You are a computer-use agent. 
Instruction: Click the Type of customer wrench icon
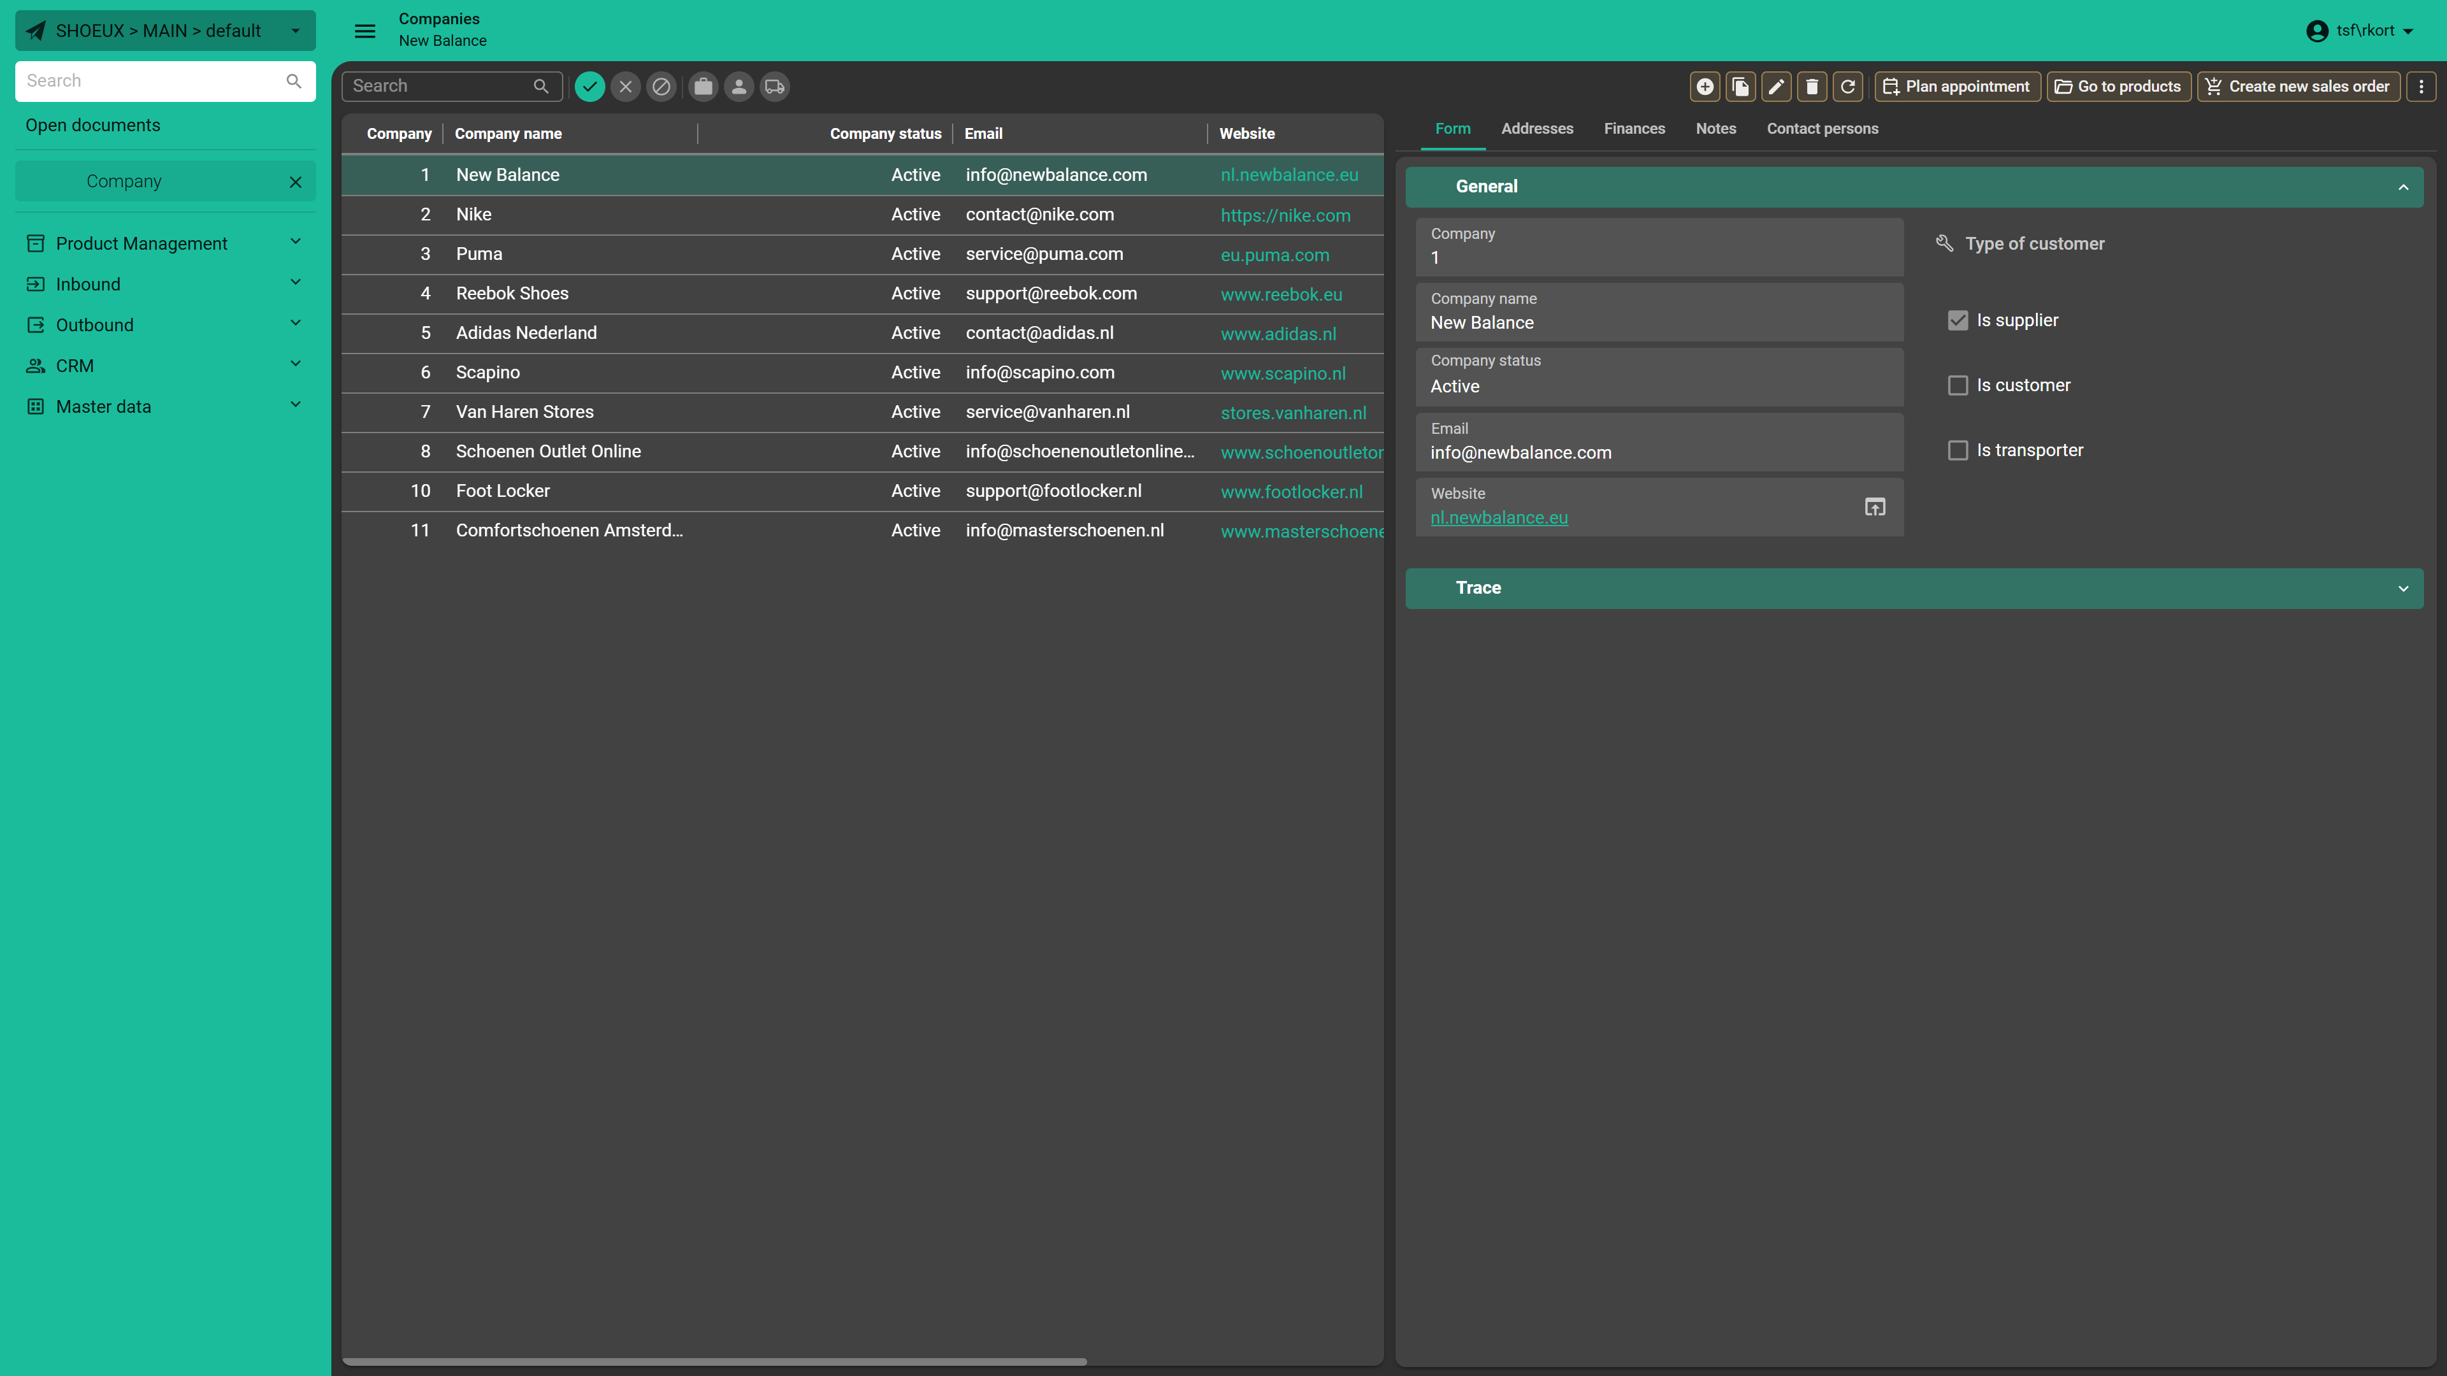(x=1944, y=243)
